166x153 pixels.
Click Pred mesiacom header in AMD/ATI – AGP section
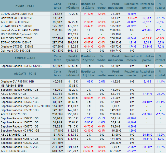[x=116, y=58]
